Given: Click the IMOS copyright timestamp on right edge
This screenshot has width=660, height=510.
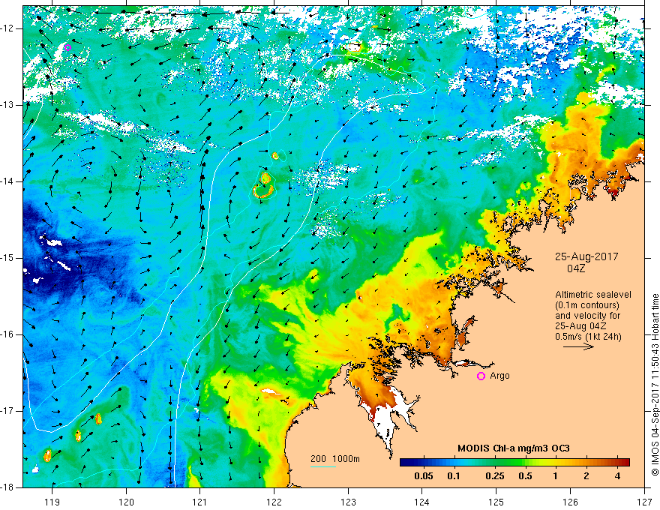Looking at the screenshot, I should click(x=655, y=385).
